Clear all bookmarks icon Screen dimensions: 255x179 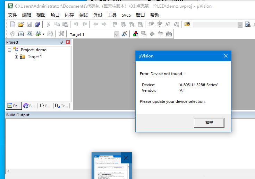(x=140, y=24)
